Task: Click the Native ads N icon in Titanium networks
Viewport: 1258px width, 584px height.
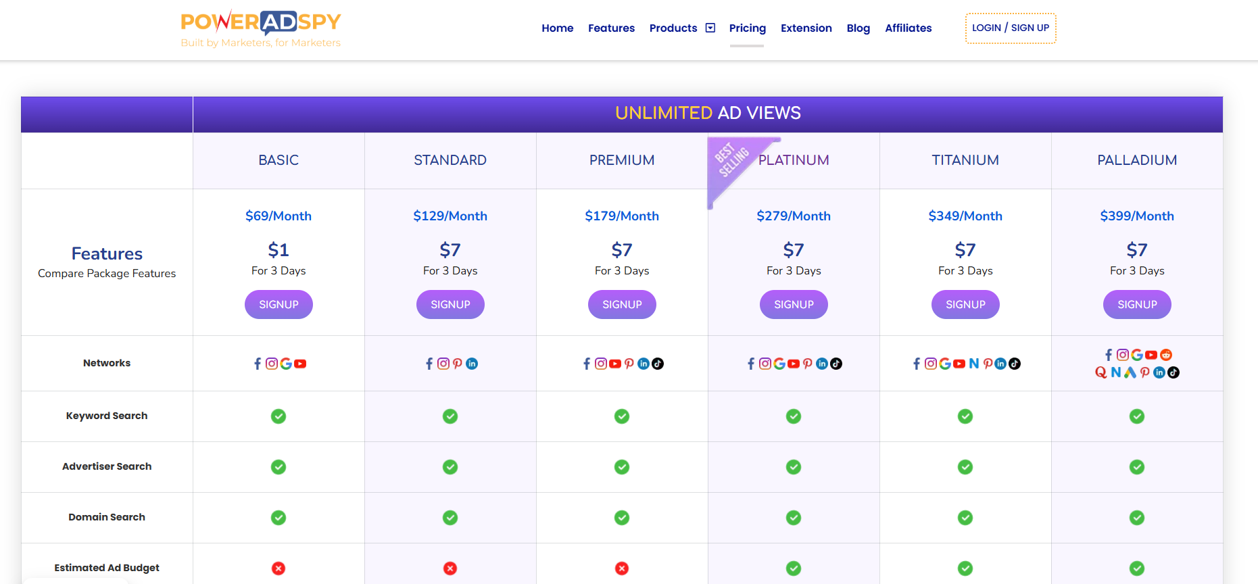Action: (x=974, y=364)
